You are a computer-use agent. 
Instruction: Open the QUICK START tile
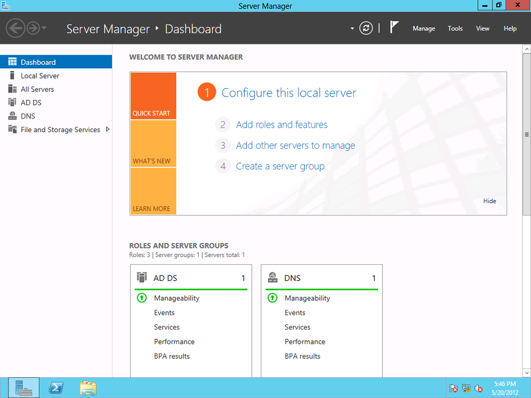point(153,96)
